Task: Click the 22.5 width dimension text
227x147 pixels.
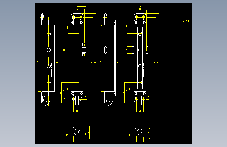Action: click(x=81, y=5)
